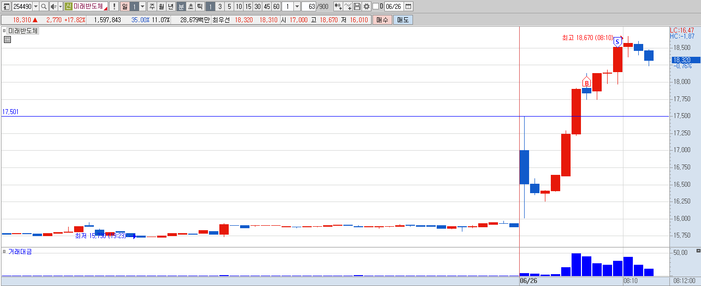Select the 60-minute interval tab
This screenshot has width=701, height=286.
click(x=276, y=6)
